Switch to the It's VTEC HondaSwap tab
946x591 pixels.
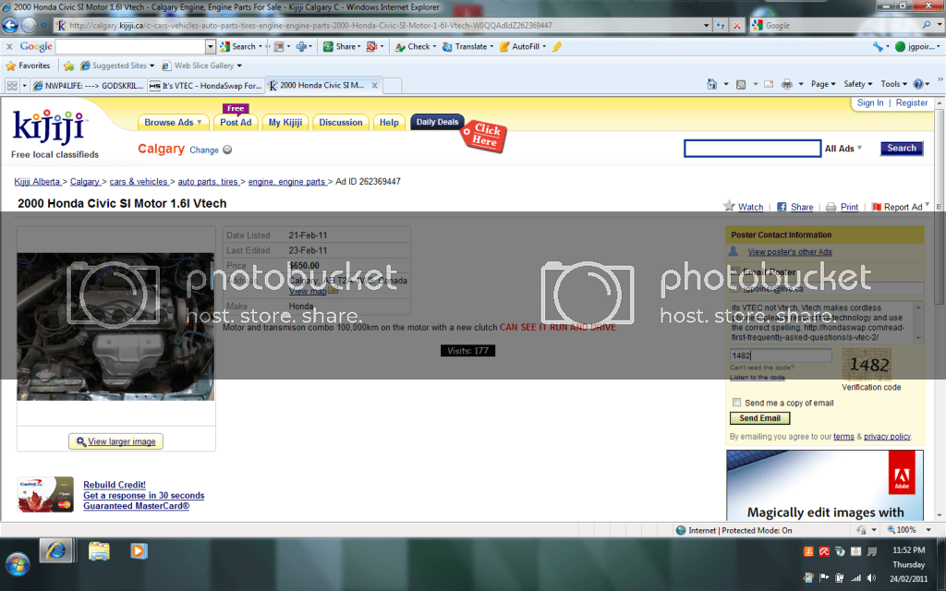tap(205, 86)
